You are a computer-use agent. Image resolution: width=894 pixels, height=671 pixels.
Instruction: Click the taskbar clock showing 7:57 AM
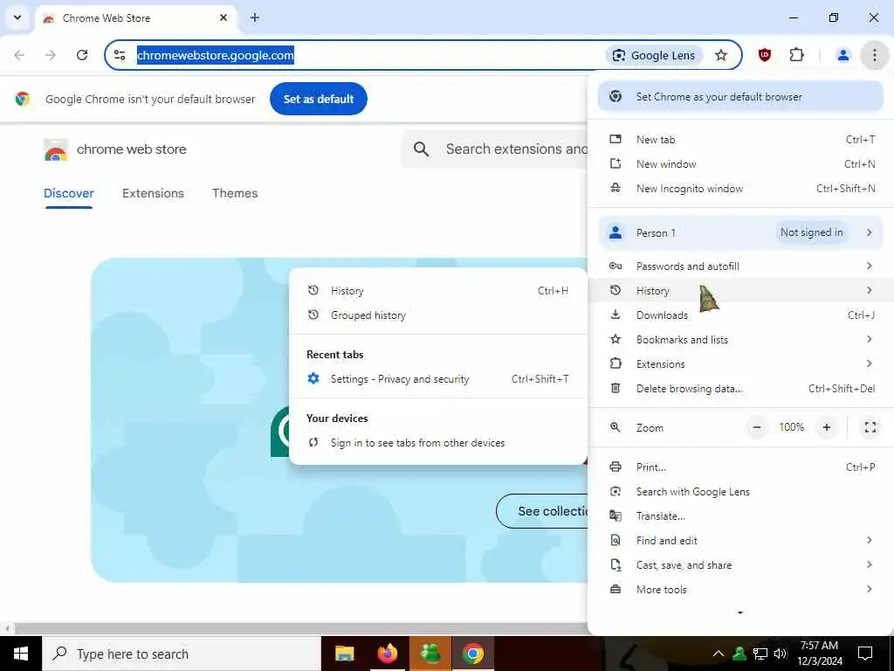point(820,654)
